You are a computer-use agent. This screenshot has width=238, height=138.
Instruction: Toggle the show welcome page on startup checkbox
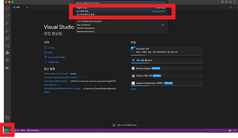[114, 125]
